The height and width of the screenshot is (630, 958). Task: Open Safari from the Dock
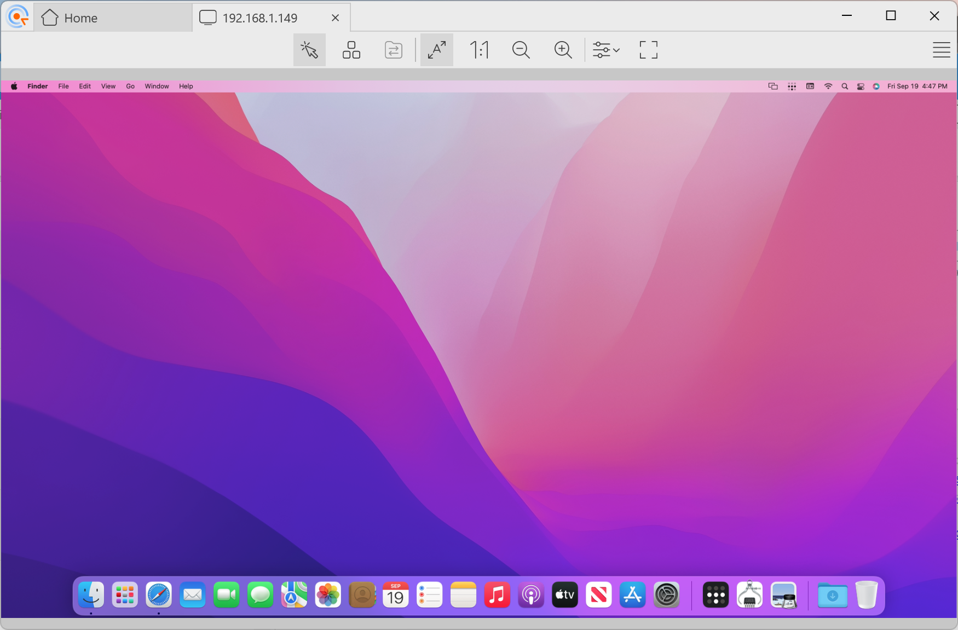click(158, 595)
